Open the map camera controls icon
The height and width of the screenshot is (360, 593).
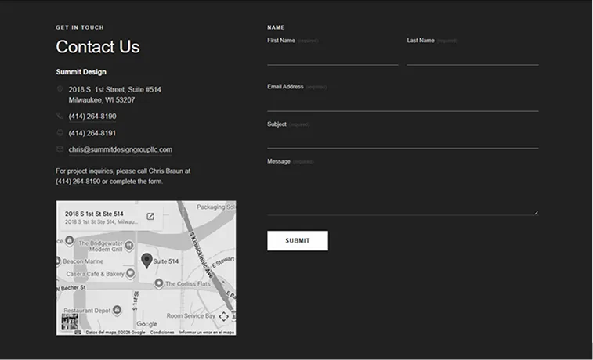pos(223,316)
